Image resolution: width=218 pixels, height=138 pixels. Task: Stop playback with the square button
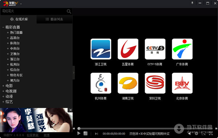pos(85,133)
